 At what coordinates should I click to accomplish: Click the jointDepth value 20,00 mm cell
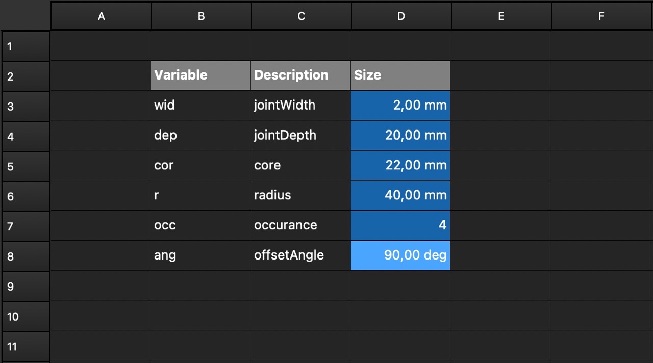(x=400, y=136)
